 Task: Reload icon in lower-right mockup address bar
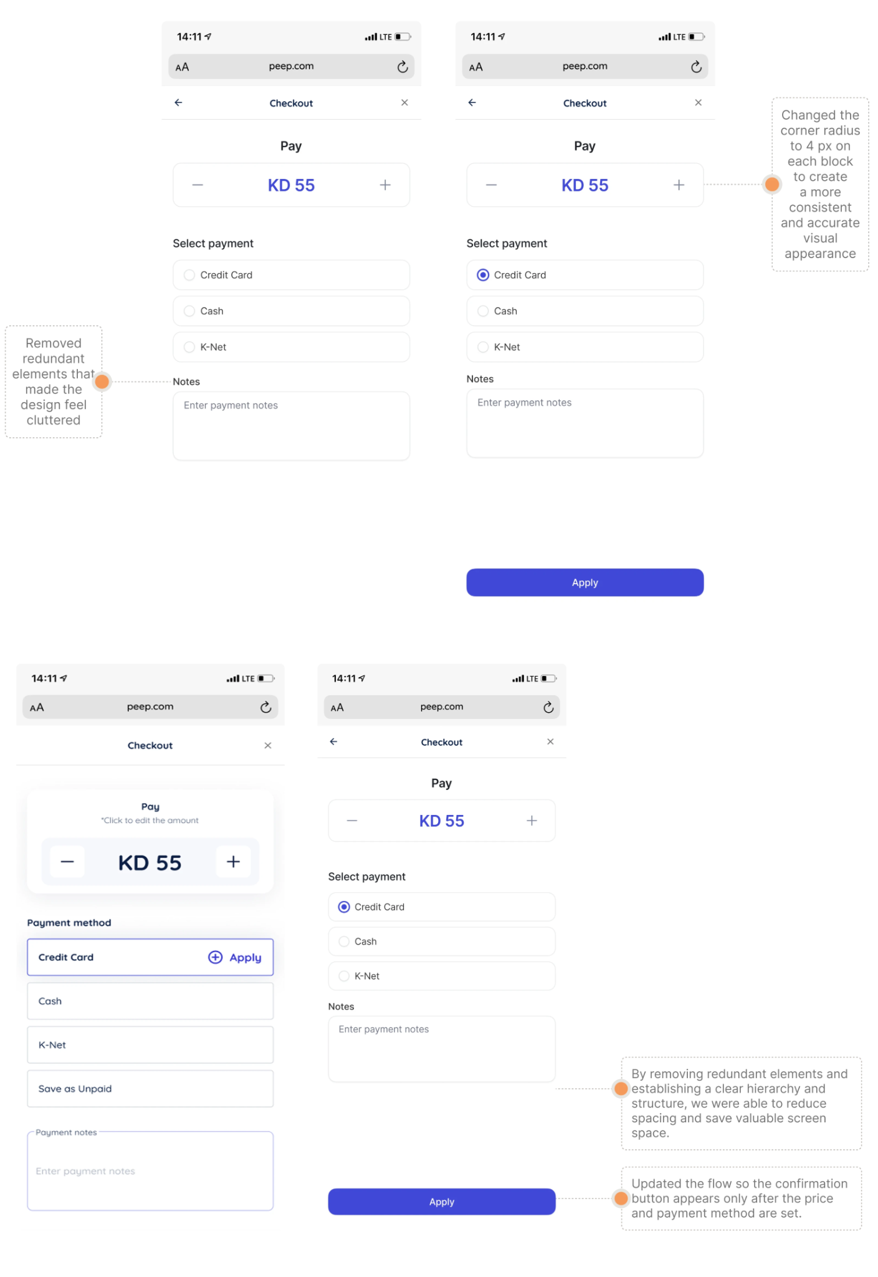pyautogui.click(x=548, y=707)
